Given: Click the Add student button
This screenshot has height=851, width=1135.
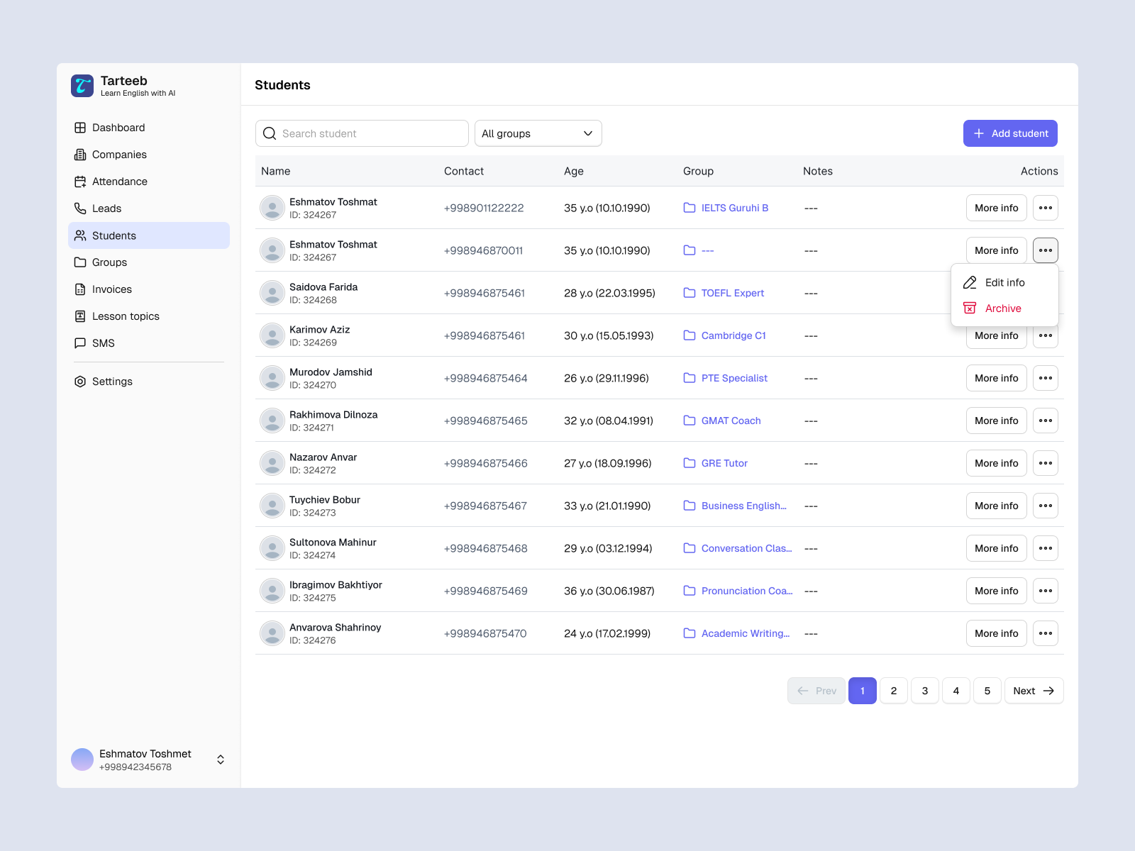Looking at the screenshot, I should pyautogui.click(x=1010, y=133).
